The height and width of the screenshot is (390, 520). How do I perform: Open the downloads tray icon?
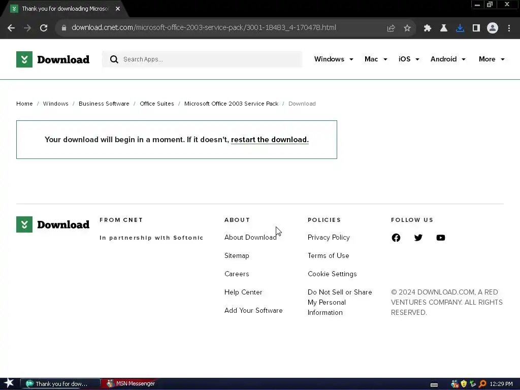[x=460, y=28]
